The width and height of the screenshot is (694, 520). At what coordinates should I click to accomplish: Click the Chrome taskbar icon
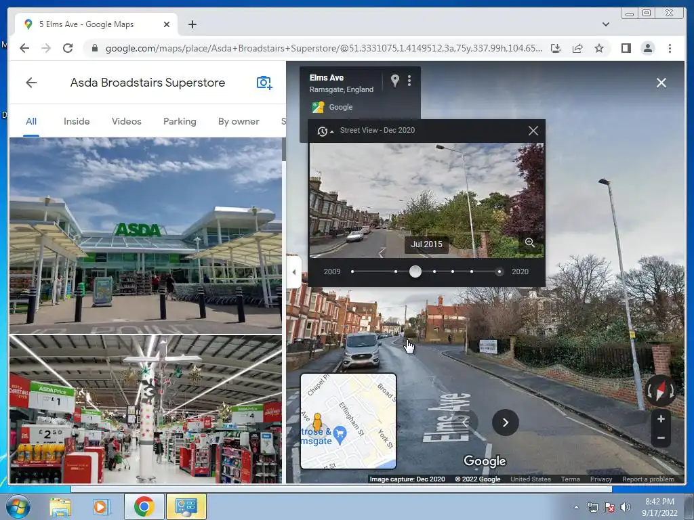coord(144,506)
